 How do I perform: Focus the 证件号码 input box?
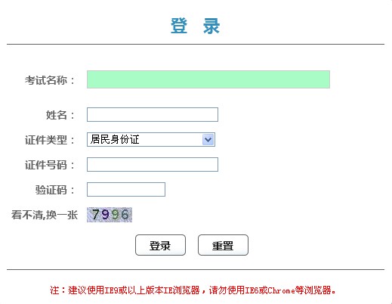pos(153,164)
